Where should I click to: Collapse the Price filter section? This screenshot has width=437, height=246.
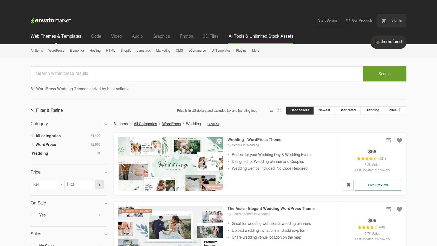[106, 172]
